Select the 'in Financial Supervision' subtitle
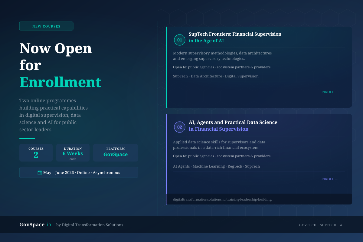The width and height of the screenshot is (363, 242). click(x=218, y=129)
